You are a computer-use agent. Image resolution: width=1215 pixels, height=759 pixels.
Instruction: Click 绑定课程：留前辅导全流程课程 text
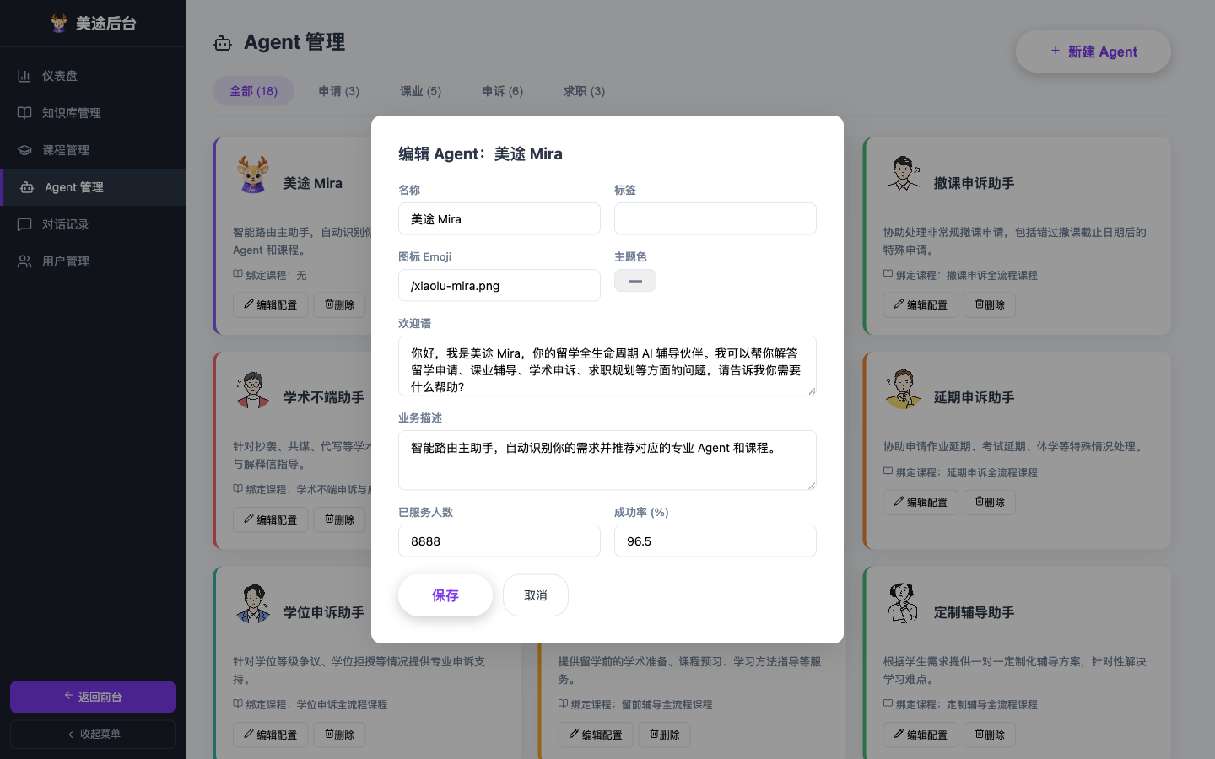[x=635, y=704]
